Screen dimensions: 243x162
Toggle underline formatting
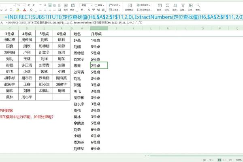click(2, 10)
